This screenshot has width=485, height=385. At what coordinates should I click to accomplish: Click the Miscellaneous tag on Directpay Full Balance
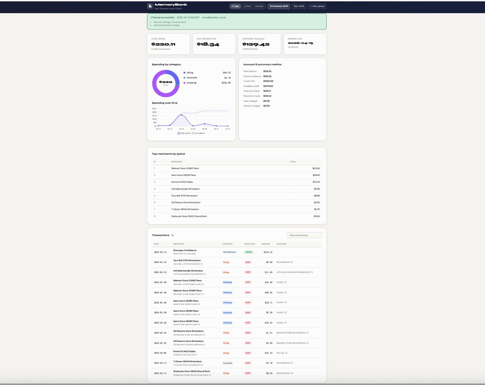[230, 252]
